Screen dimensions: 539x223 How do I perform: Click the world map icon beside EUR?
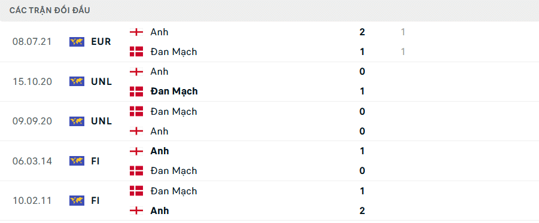(77, 42)
